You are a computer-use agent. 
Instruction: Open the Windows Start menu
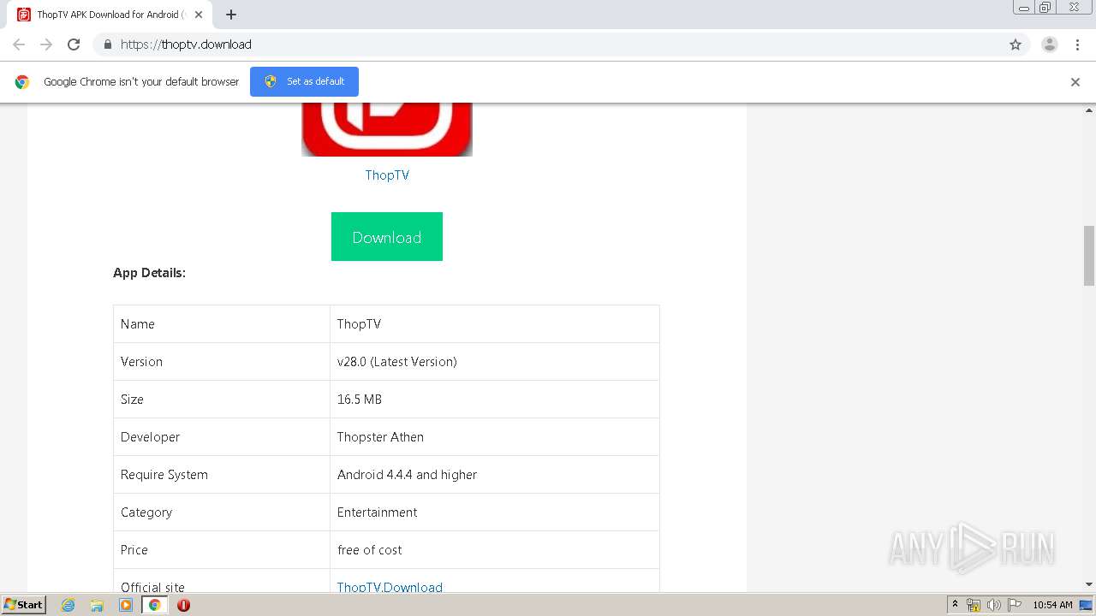point(24,605)
